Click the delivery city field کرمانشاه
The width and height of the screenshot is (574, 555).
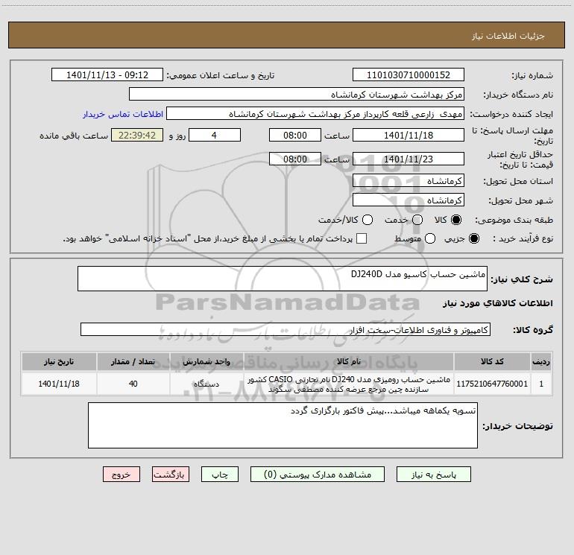409,200
